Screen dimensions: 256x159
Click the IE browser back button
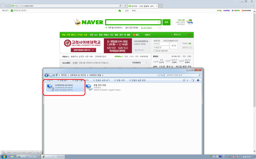click(x=3, y=6)
